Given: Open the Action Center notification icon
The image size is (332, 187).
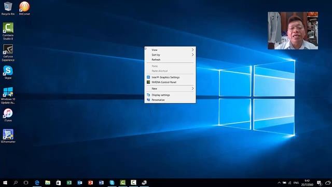Looking at the screenshot, I should coord(319,183).
